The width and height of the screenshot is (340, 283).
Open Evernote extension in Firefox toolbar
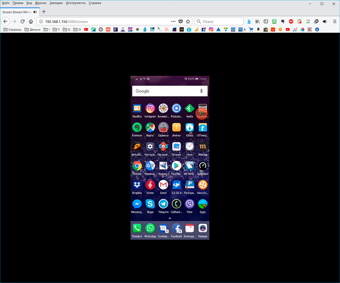tap(283, 21)
